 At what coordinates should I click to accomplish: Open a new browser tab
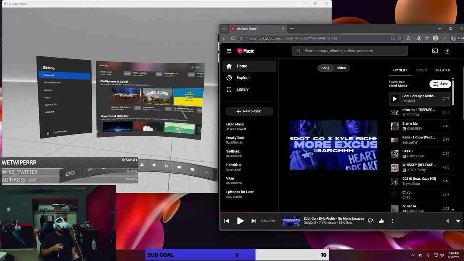tap(292, 29)
